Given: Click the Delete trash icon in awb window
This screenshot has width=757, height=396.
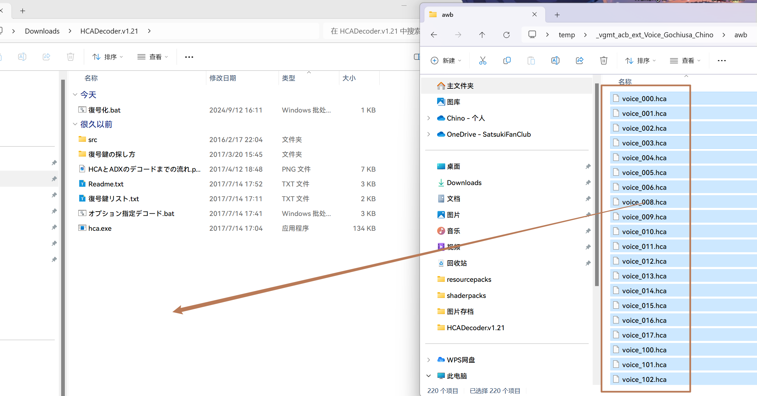Looking at the screenshot, I should point(603,60).
